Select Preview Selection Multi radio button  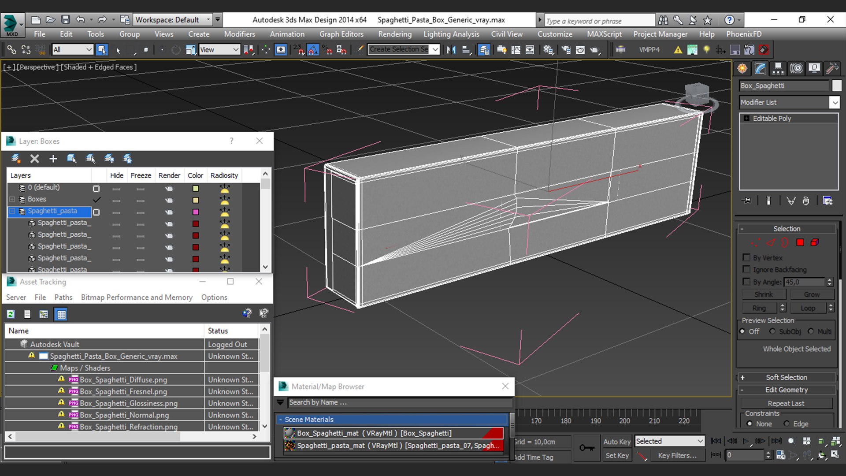(x=811, y=331)
